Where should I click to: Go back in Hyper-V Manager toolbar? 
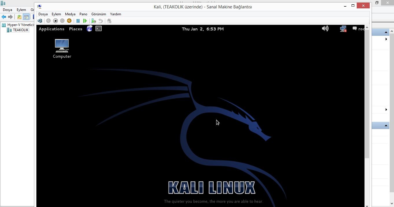coord(4,17)
